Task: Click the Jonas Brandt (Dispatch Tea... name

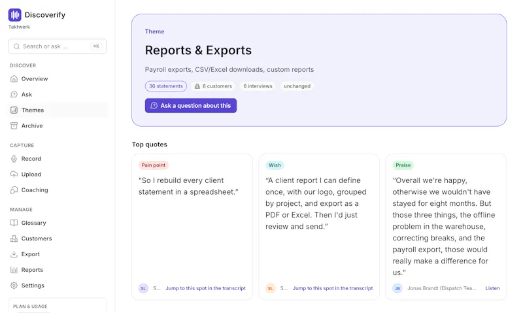Action: click(x=442, y=288)
